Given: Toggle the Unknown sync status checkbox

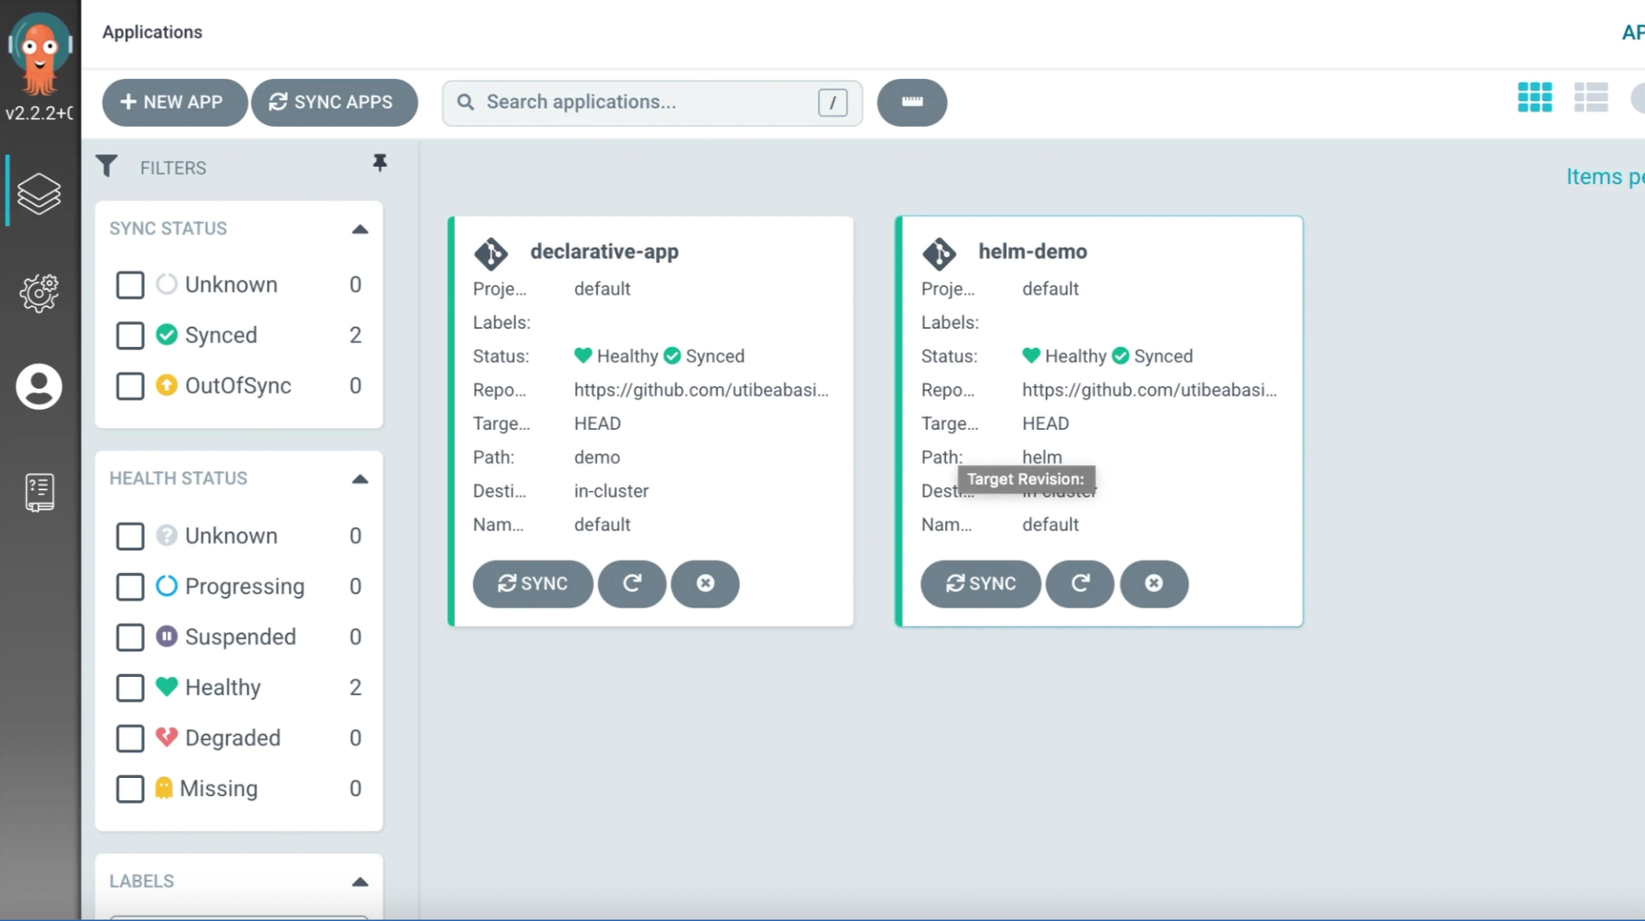Looking at the screenshot, I should click(x=130, y=284).
